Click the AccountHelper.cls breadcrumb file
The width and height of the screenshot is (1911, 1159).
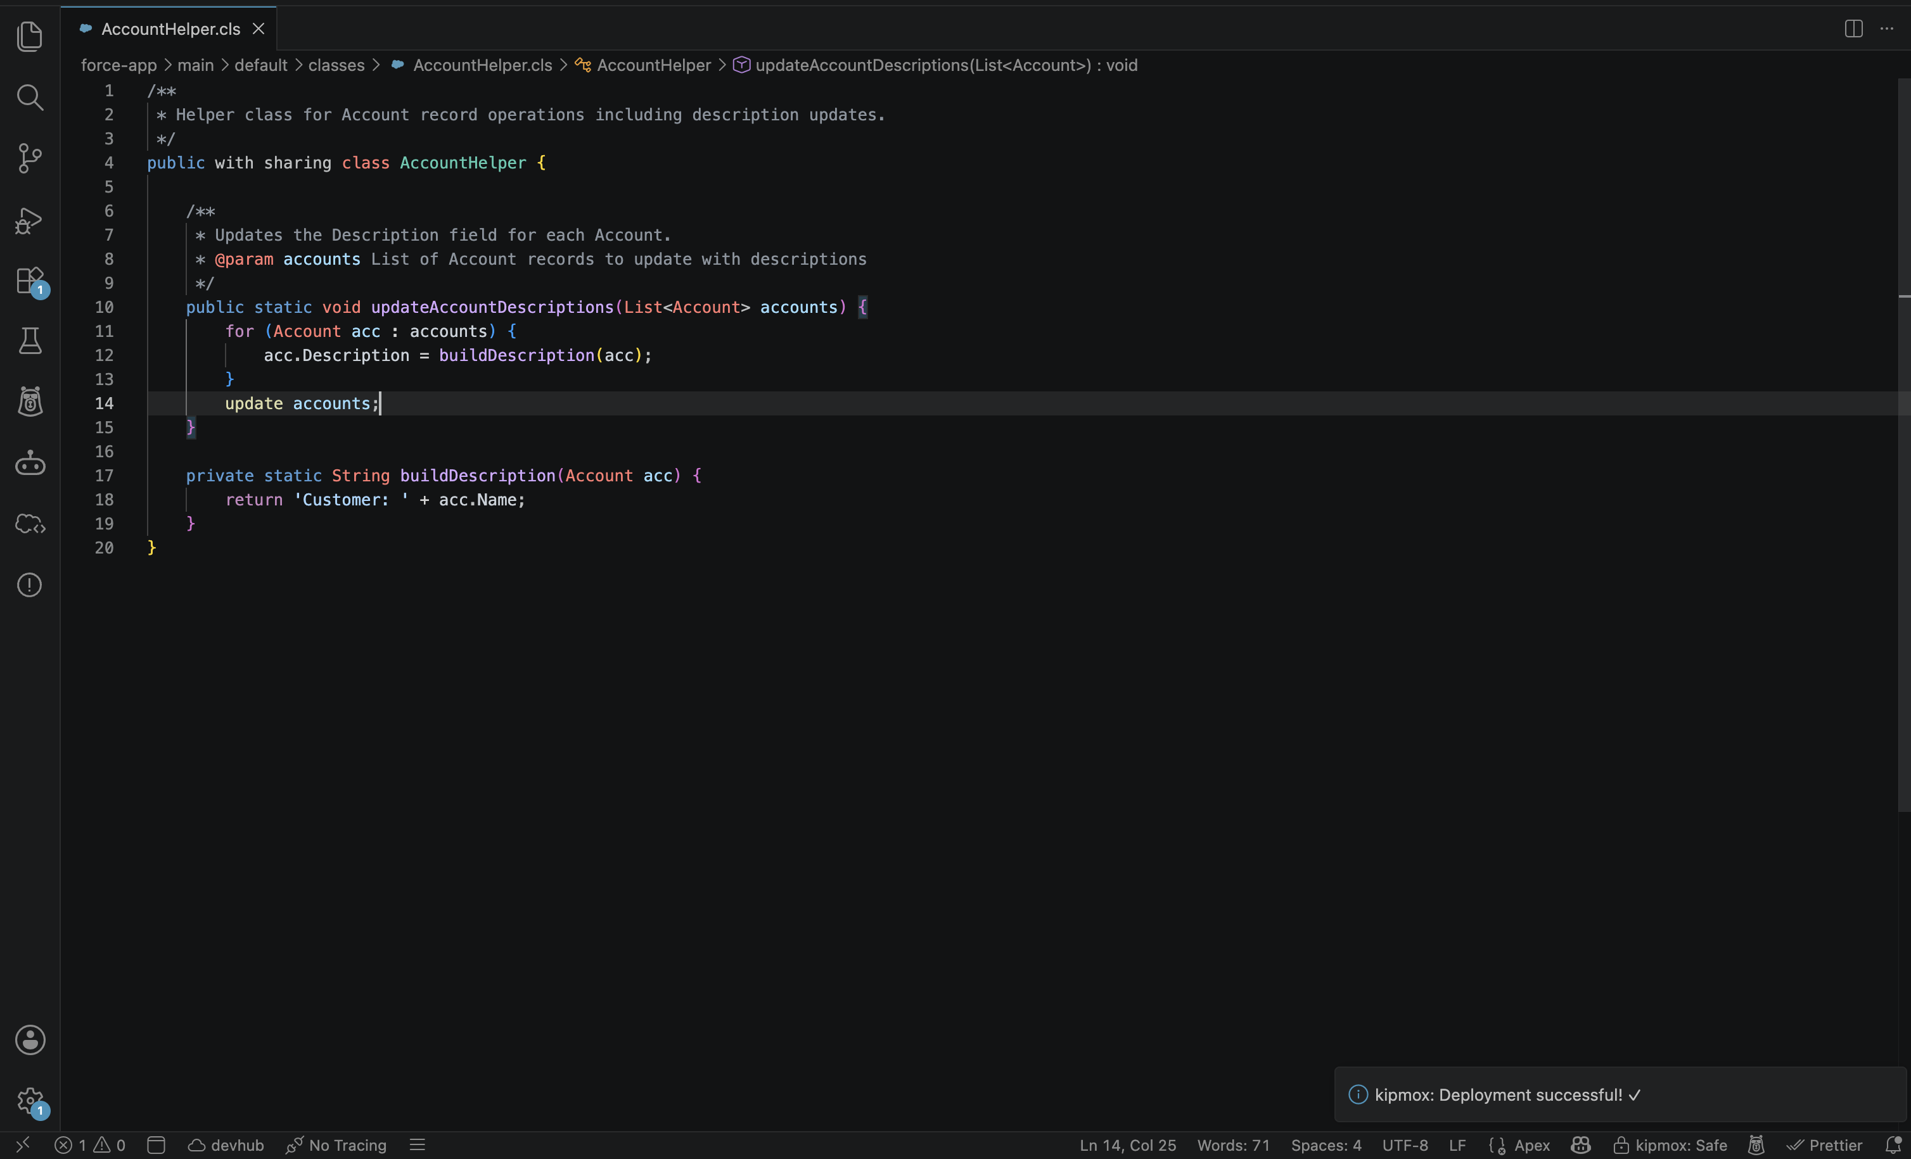[x=472, y=65]
